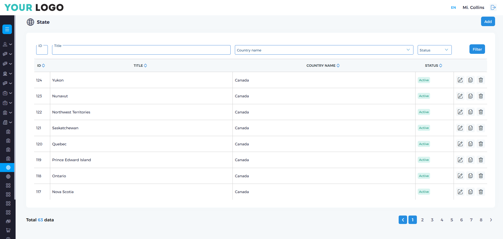Click the logout icon beside Mi. Collins
503x239 pixels.
coord(493,7)
